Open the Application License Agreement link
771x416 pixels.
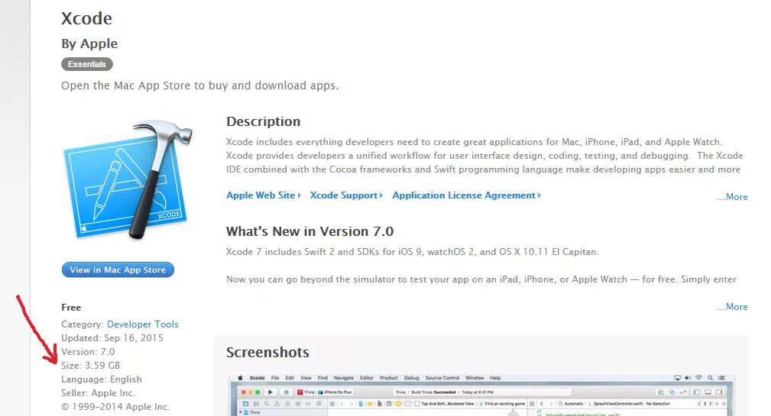click(x=466, y=195)
